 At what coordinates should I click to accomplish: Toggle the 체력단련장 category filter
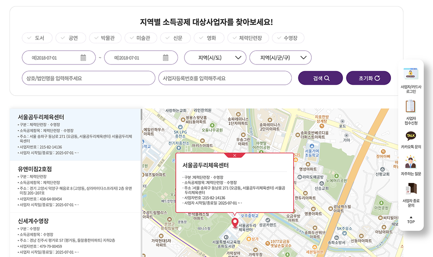coord(248,38)
